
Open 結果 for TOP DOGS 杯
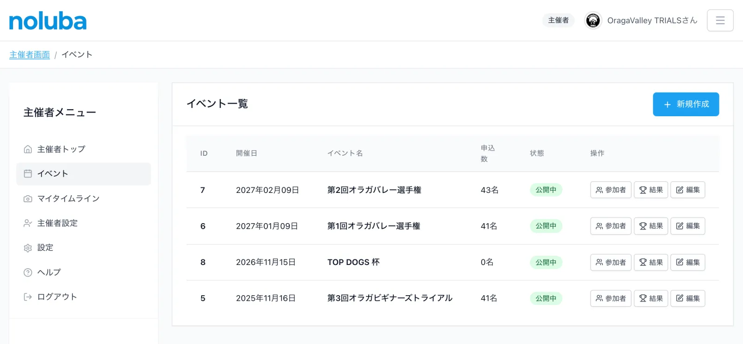[x=651, y=262]
